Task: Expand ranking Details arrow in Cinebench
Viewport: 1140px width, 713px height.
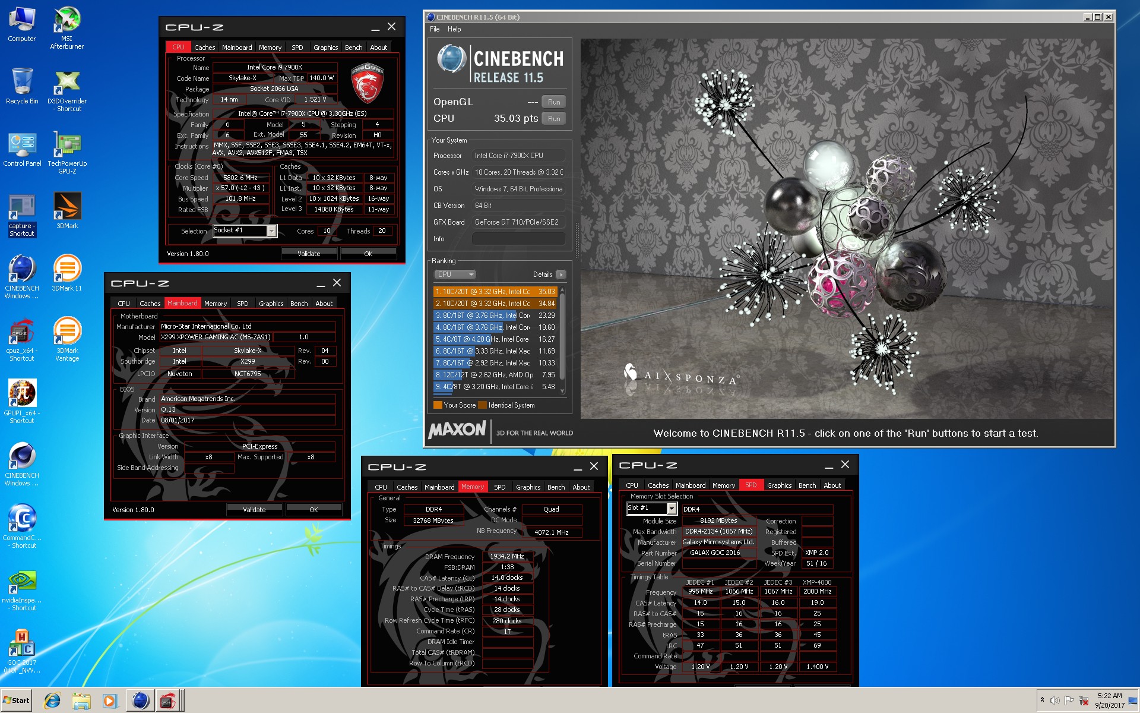Action: coord(560,275)
